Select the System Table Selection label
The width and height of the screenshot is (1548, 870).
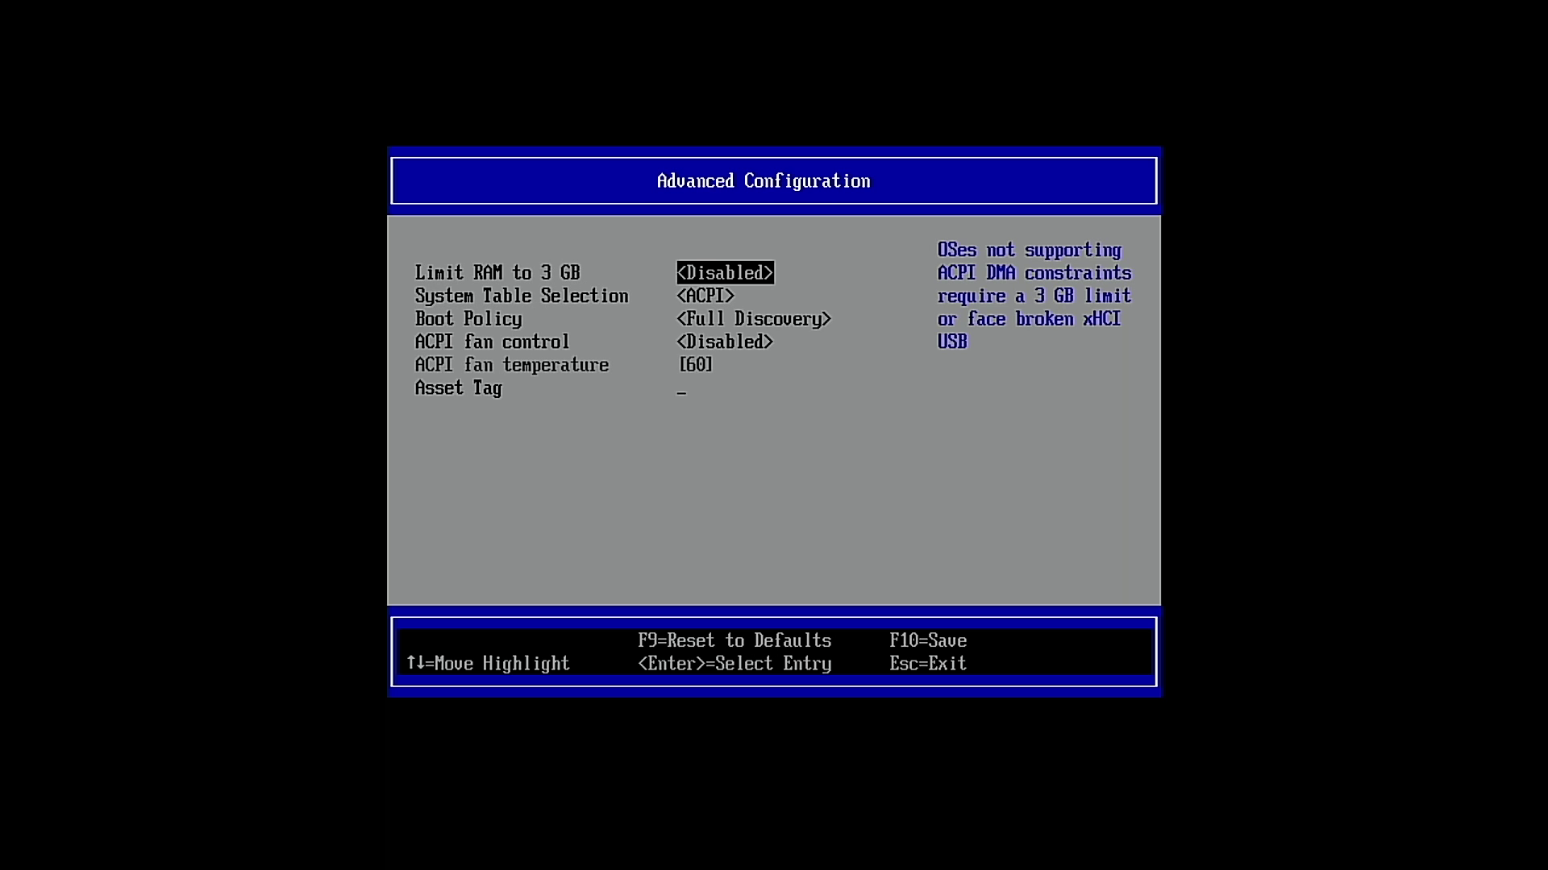pos(521,296)
